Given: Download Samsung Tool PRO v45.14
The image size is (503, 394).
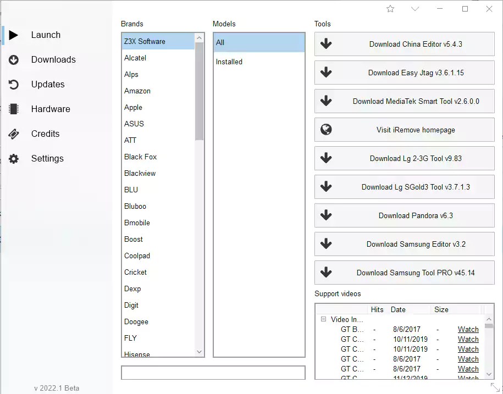Looking at the screenshot, I should 404,272.
